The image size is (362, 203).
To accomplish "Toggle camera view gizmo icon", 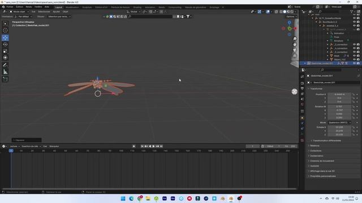I will (x=295, y=50).
